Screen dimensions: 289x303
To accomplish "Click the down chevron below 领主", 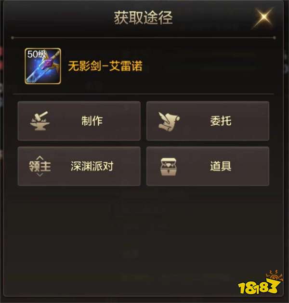I will (x=40, y=175).
